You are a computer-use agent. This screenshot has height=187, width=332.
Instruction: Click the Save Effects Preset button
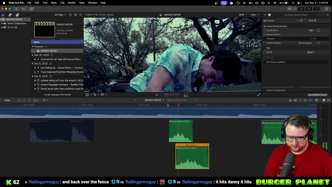[317, 95]
